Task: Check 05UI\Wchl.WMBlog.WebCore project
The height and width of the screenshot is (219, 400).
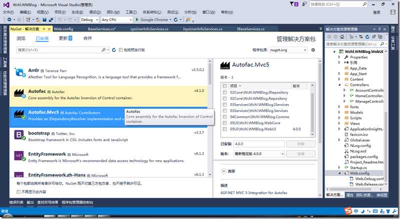Action: (x=224, y=123)
